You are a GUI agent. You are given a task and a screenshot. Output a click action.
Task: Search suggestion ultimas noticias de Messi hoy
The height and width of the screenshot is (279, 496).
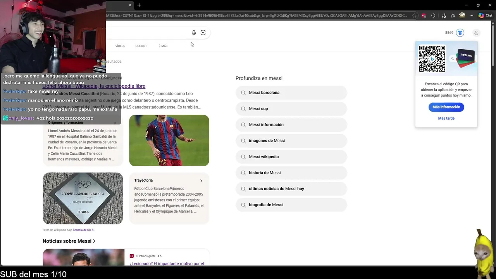pyautogui.click(x=291, y=189)
